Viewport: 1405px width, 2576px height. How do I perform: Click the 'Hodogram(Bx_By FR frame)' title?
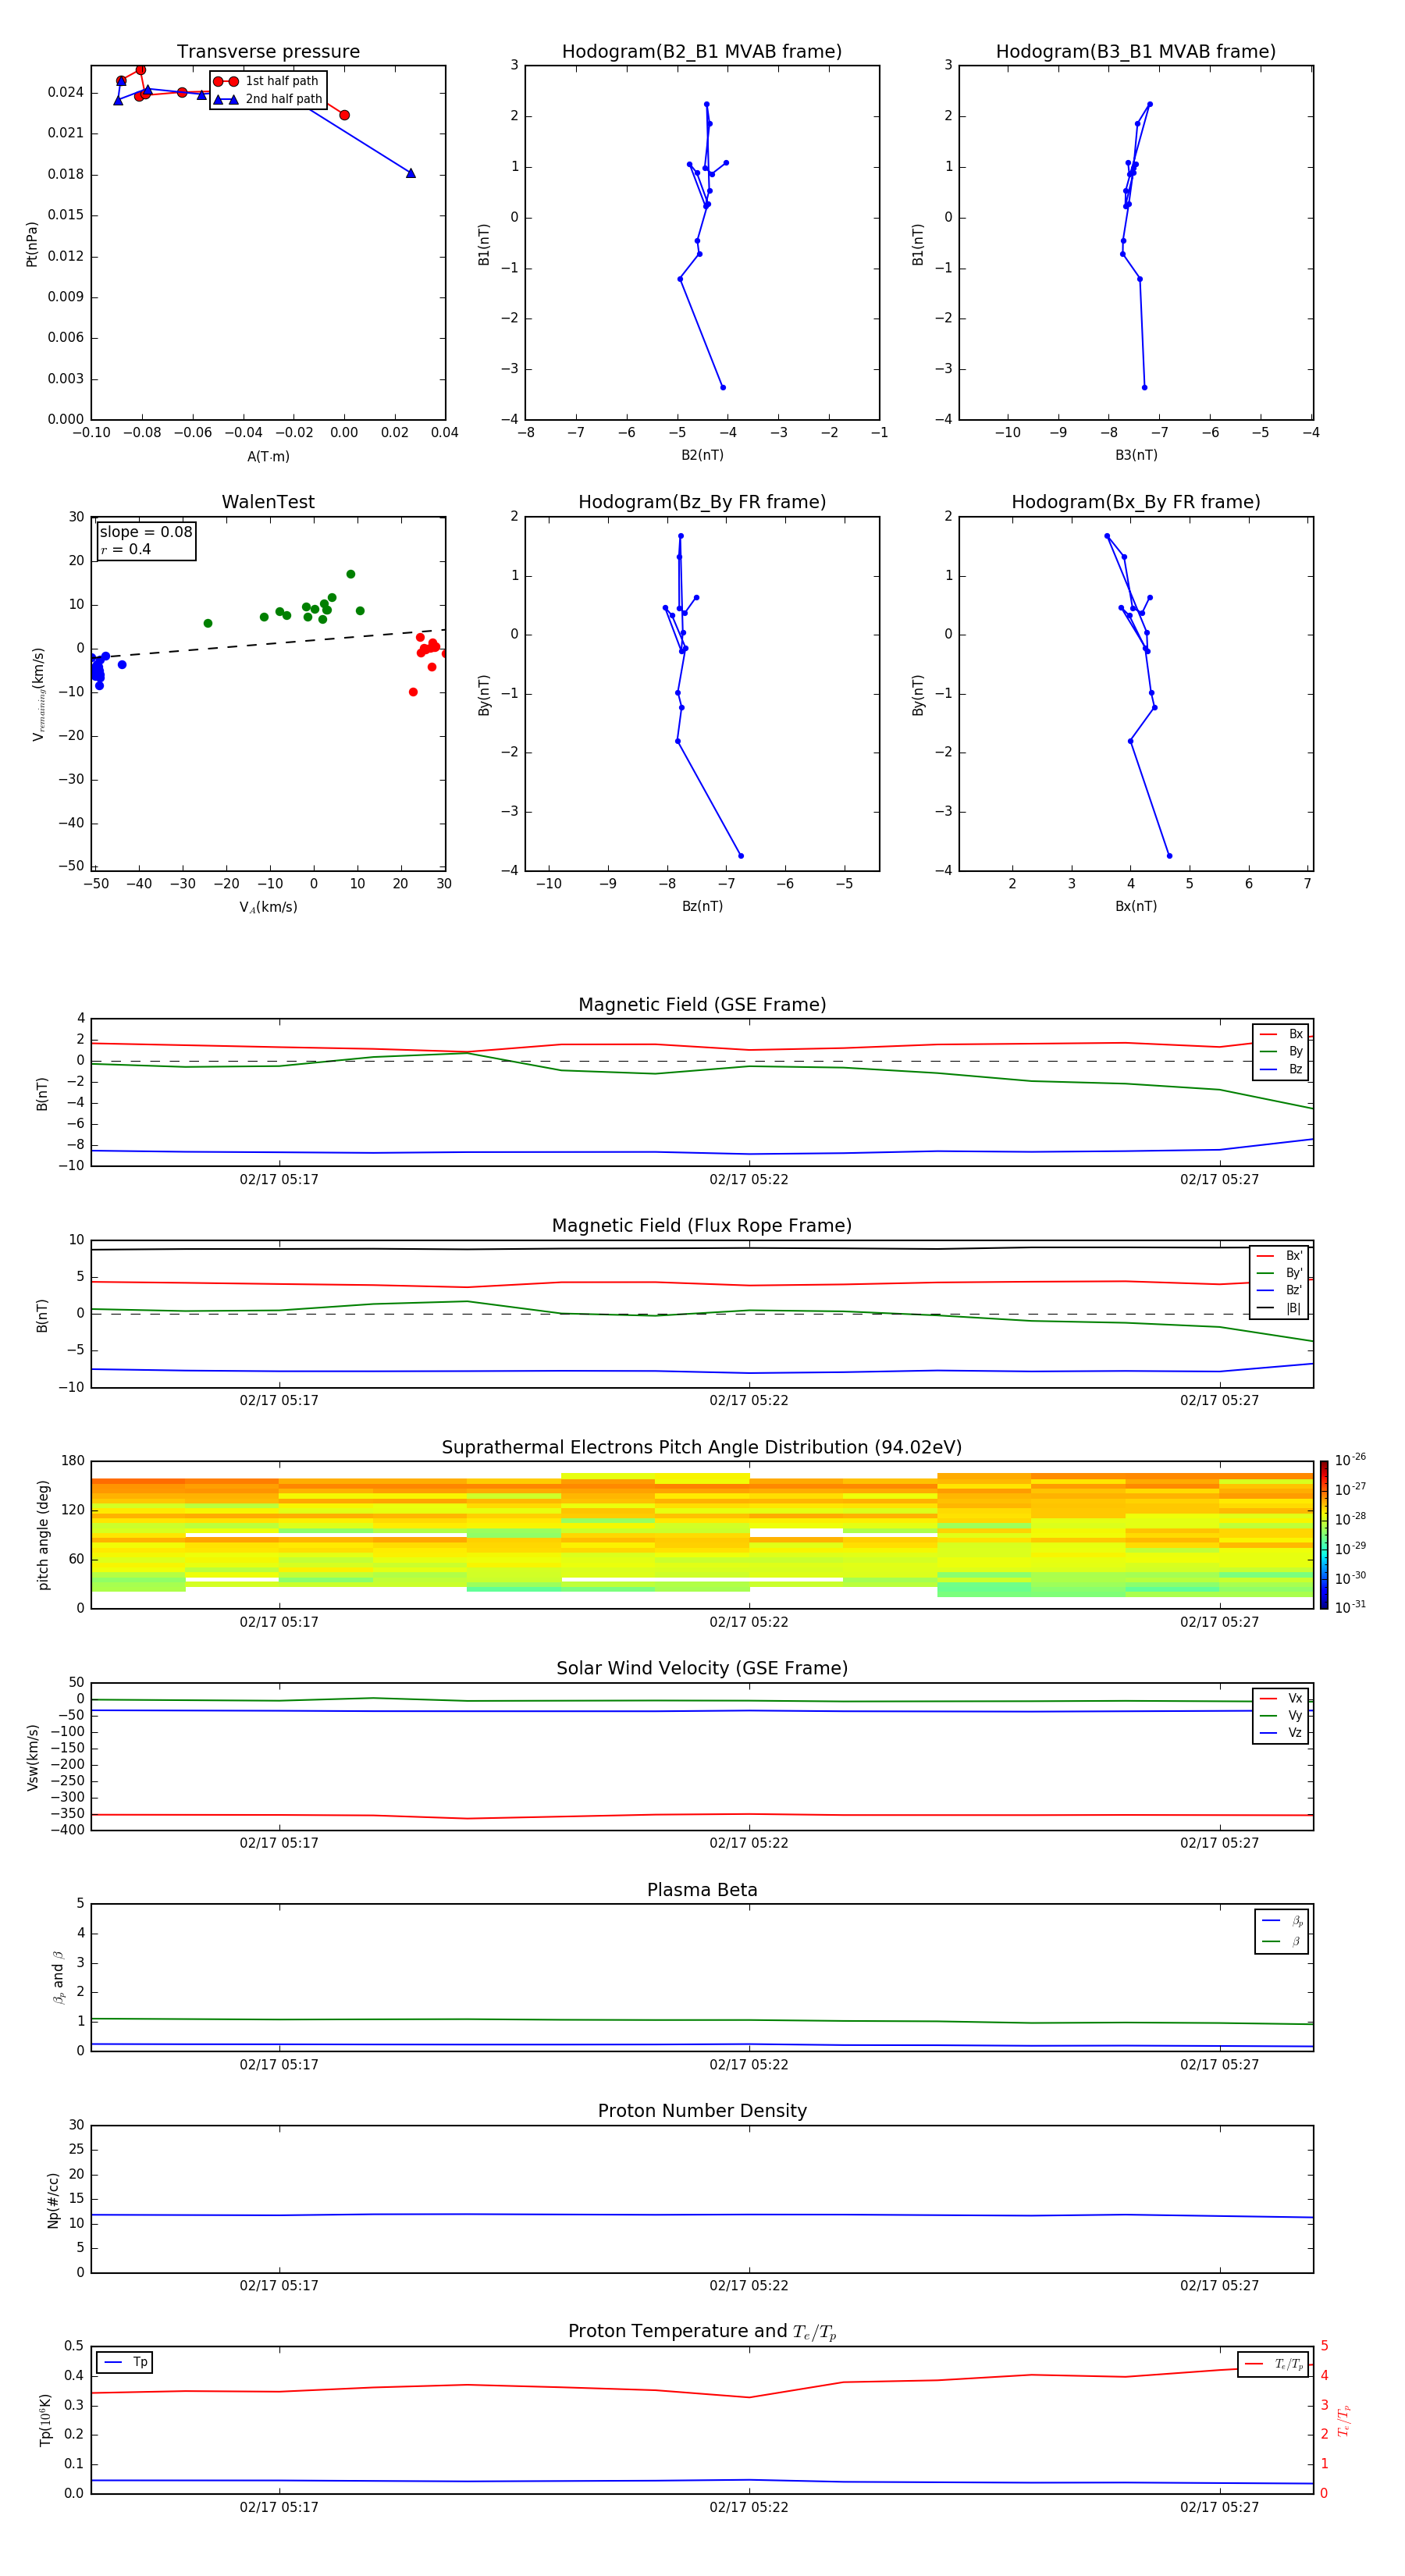point(1136,502)
